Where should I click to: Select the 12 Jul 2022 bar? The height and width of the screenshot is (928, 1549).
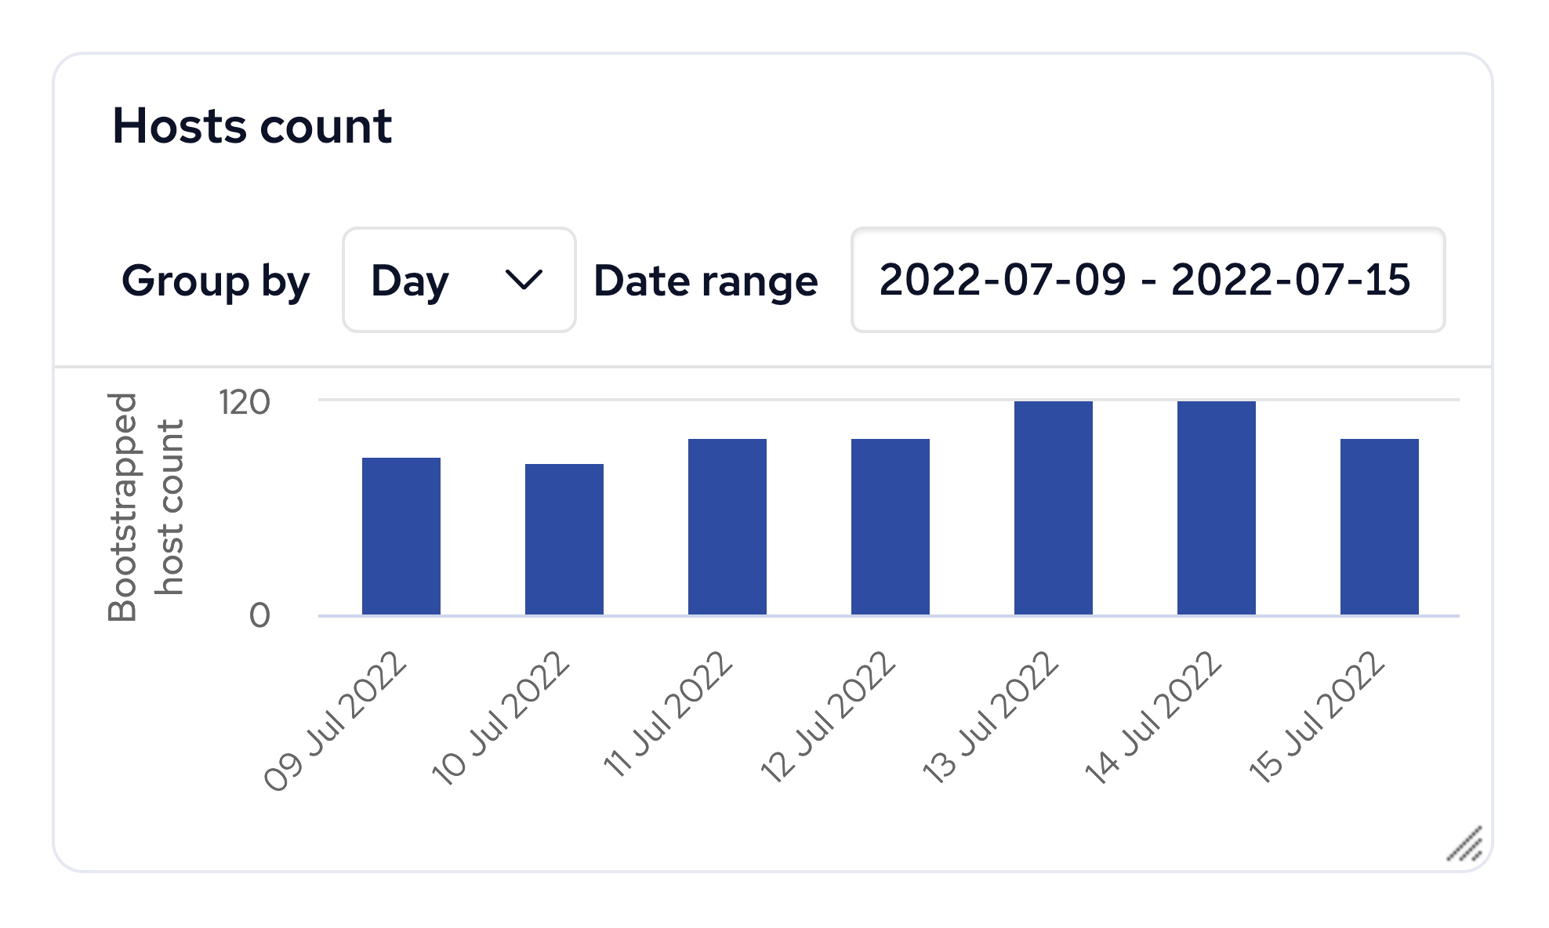(x=891, y=527)
